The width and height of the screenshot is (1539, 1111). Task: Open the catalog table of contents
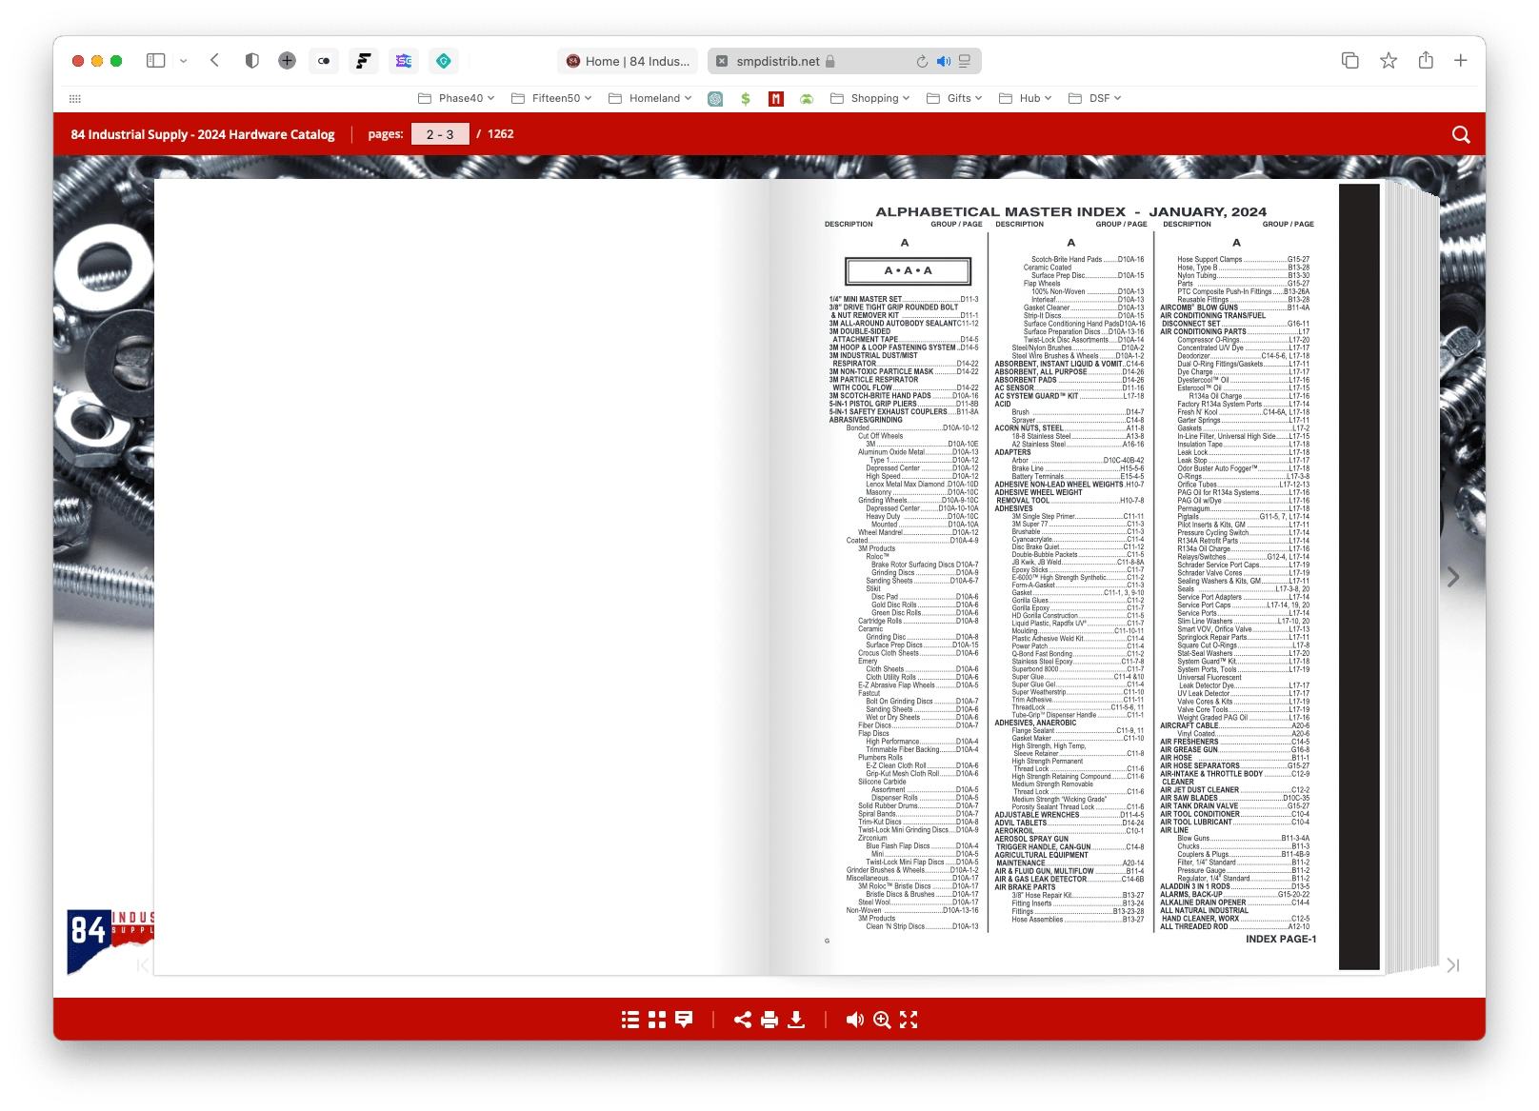point(630,1020)
